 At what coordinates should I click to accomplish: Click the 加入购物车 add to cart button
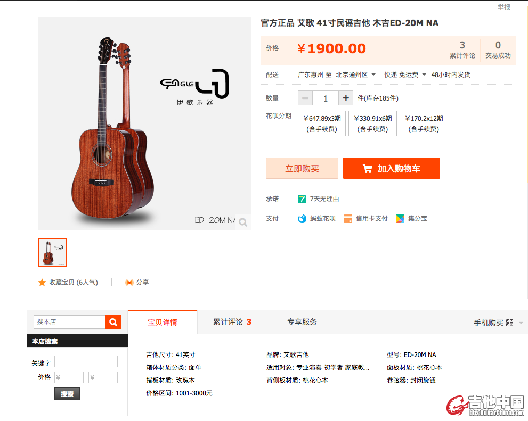point(392,168)
